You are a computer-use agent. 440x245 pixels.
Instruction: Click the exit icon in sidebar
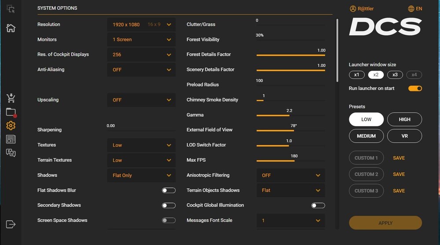(x=11, y=224)
